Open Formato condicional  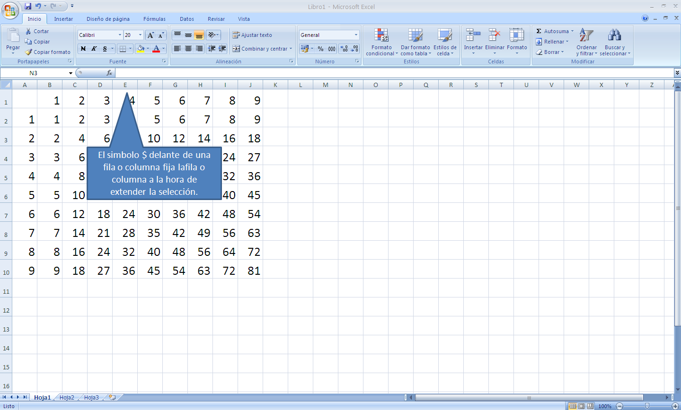click(x=381, y=43)
